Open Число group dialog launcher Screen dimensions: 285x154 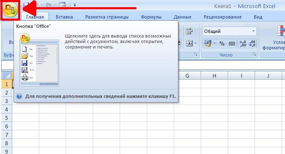coord(254,54)
